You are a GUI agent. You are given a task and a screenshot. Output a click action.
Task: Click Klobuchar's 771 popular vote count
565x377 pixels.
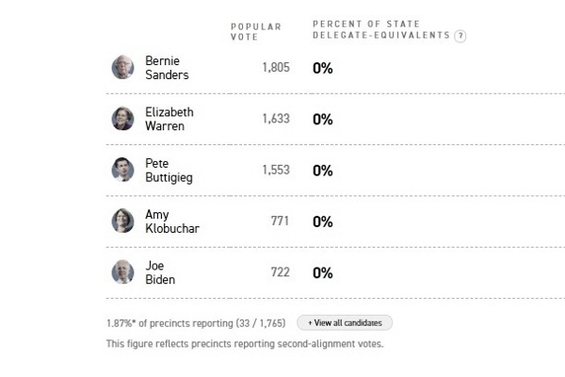[281, 221]
